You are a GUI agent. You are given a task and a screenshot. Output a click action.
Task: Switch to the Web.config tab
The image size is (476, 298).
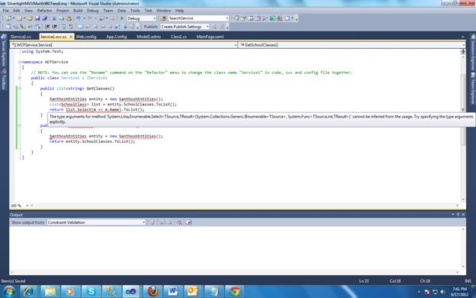[x=86, y=37]
